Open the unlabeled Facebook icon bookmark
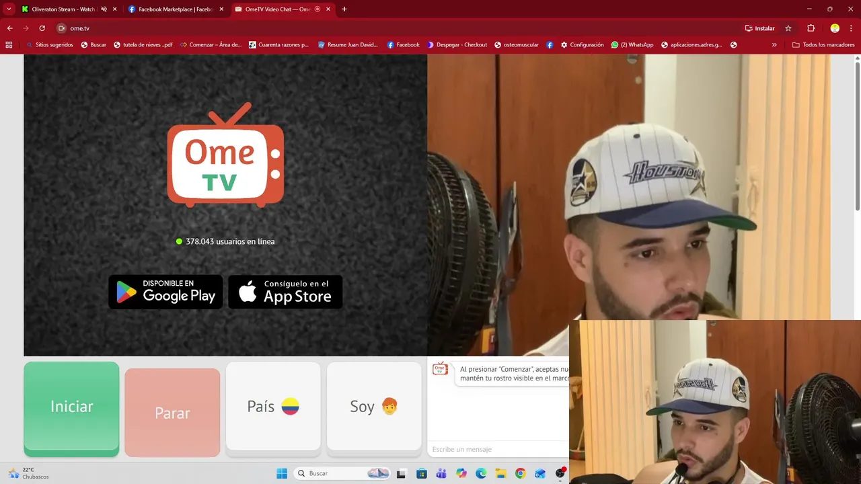 point(550,45)
